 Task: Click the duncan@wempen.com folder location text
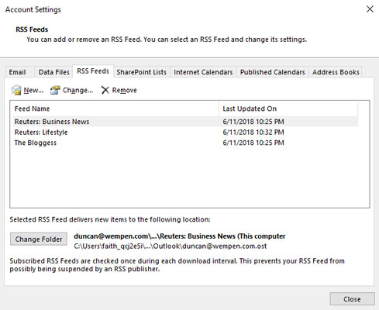point(180,236)
